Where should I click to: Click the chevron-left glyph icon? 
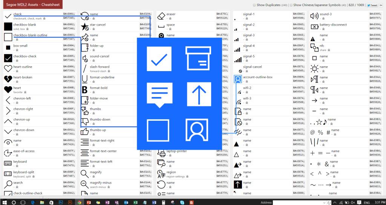point(8,100)
